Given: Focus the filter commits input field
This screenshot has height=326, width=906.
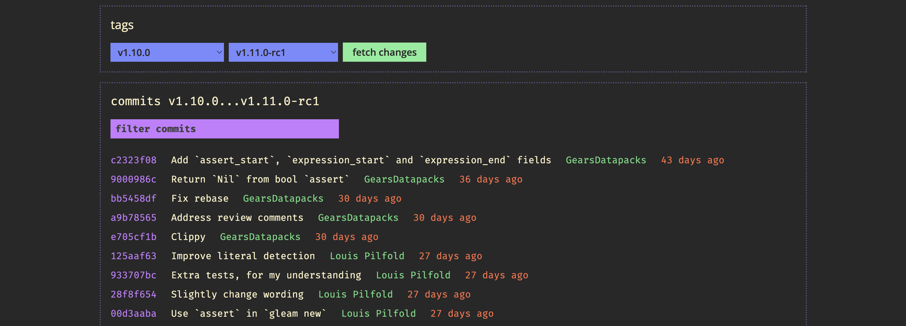Looking at the screenshot, I should pyautogui.click(x=224, y=129).
